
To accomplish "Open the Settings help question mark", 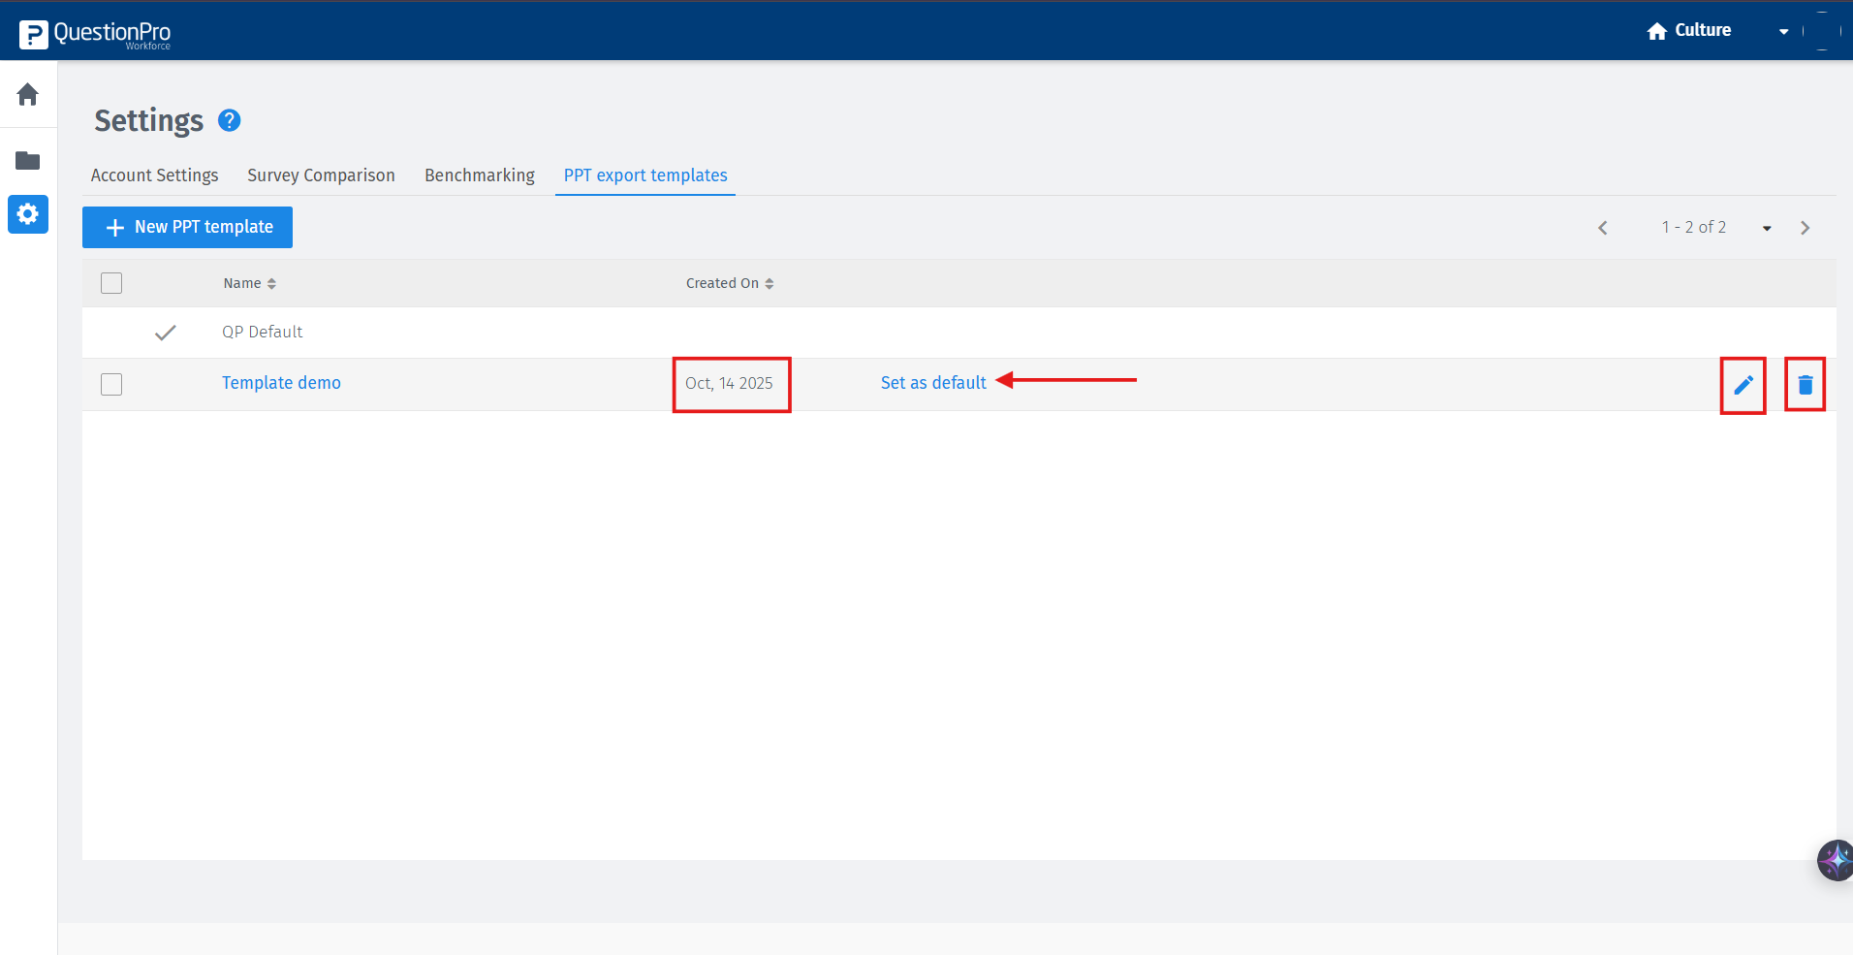I will point(230,120).
